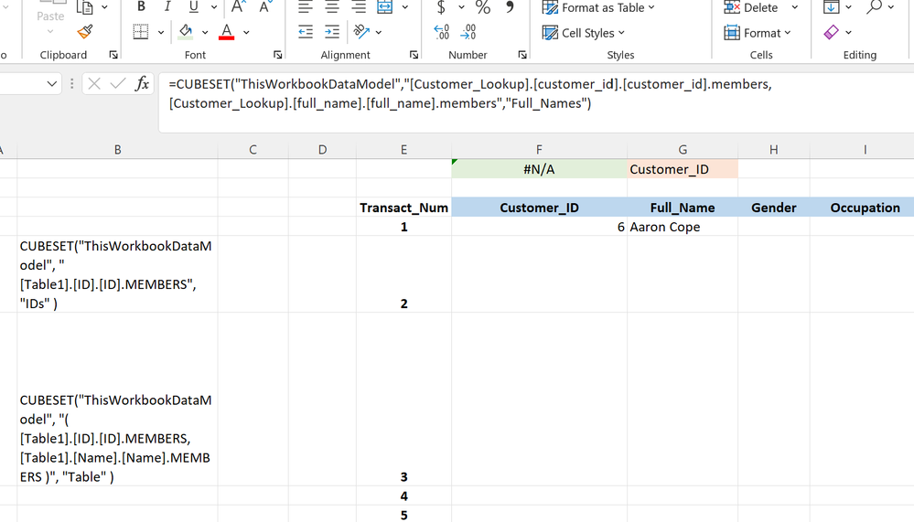Open the Orientation dropdown arrow

378,33
